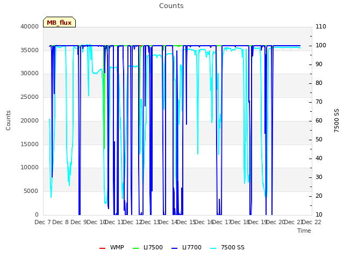Click the 20000 tick on left axis

(x=30, y=120)
